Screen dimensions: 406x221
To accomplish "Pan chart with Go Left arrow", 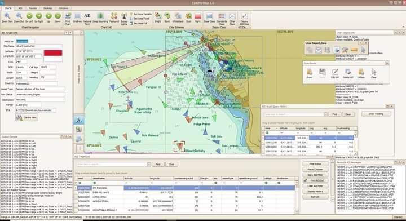I will pos(29,16).
